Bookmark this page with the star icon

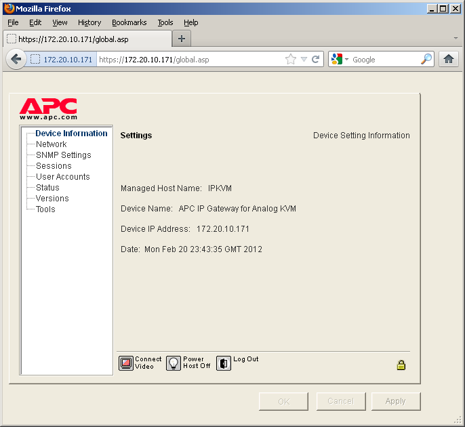click(x=291, y=60)
